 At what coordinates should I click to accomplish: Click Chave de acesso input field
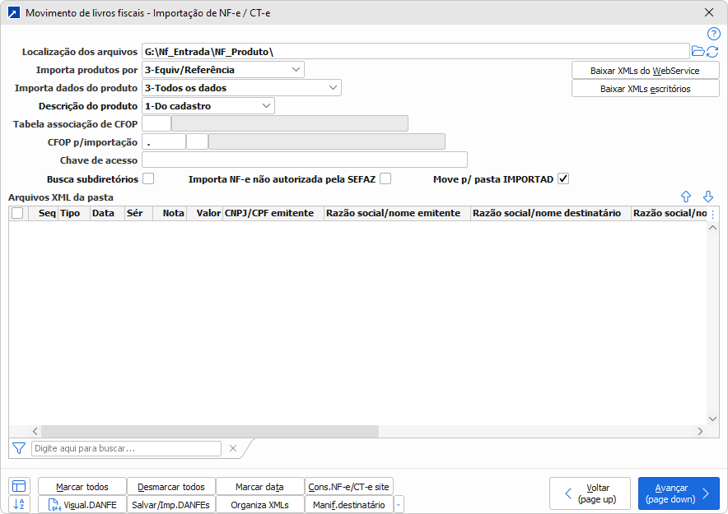tap(305, 160)
